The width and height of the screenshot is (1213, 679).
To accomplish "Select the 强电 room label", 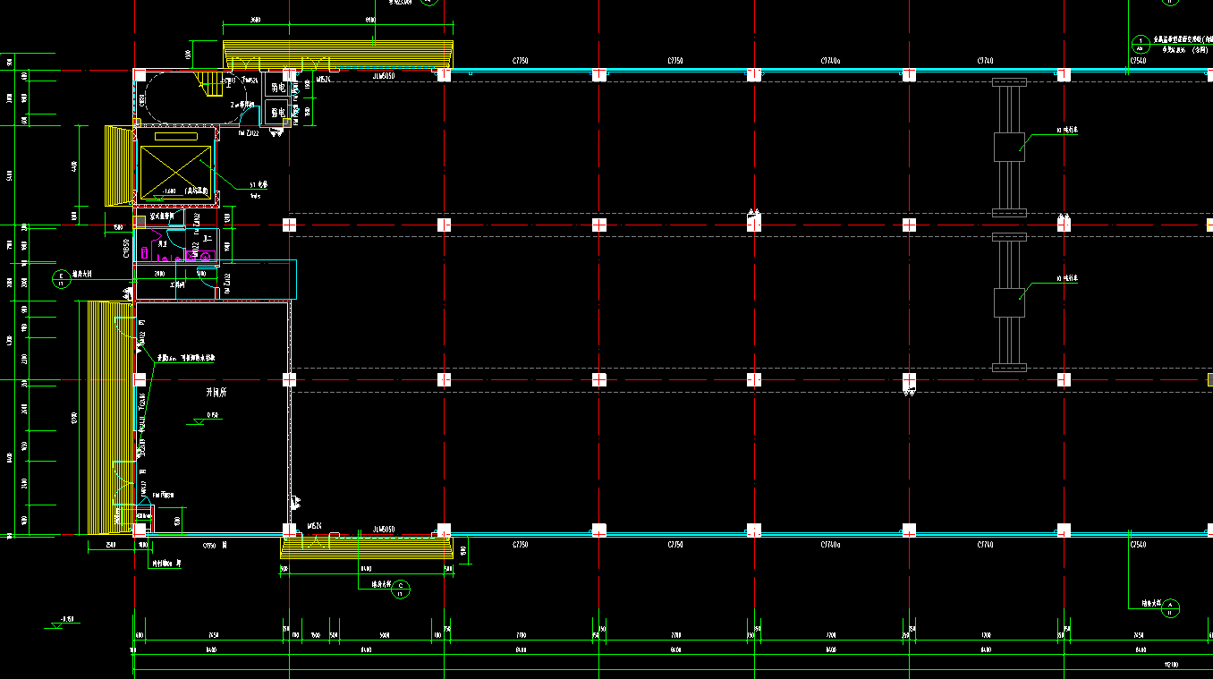I will coord(276,113).
